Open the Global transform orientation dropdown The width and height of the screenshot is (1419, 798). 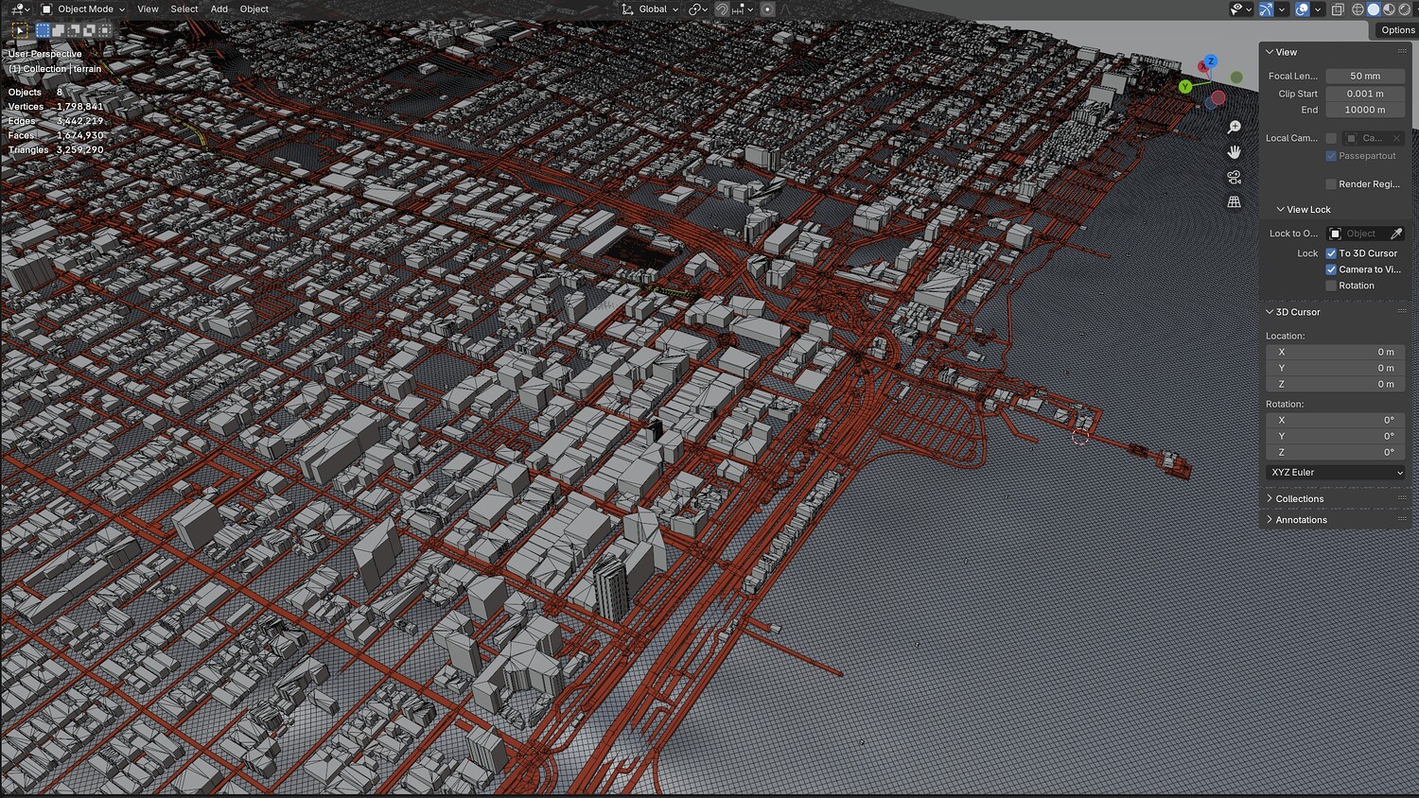coord(651,9)
